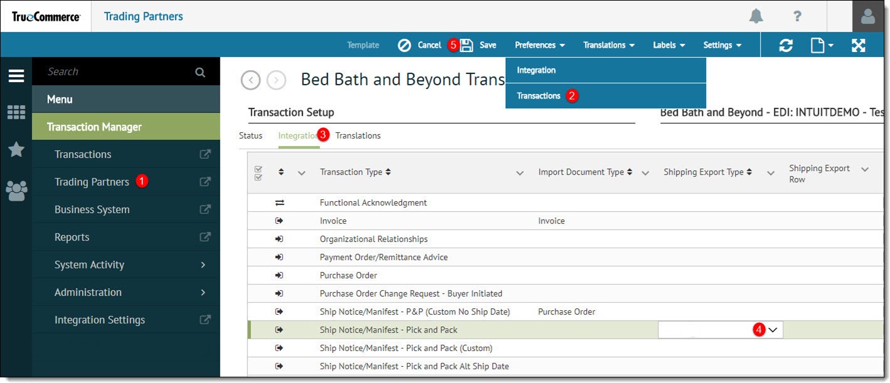Open Reports external link icon
The image size is (890, 383).
pos(205,237)
